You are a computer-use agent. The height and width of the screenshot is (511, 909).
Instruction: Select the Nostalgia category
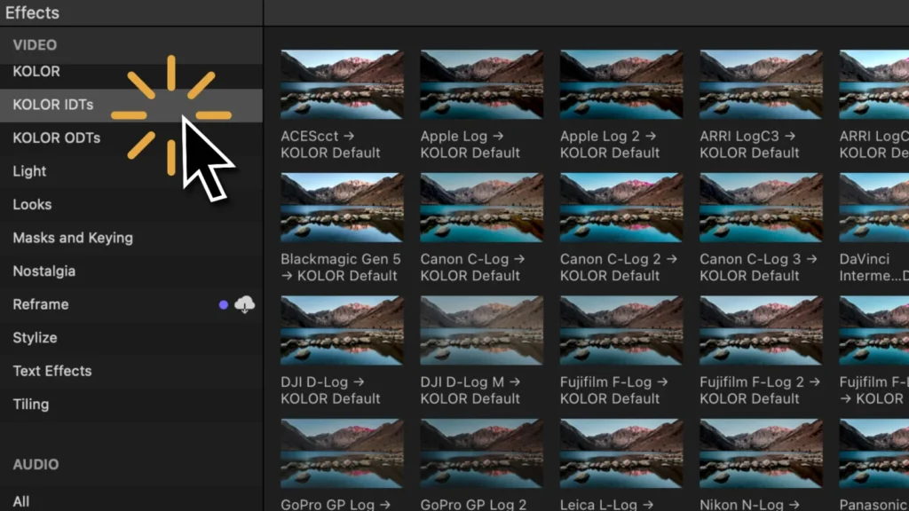[131, 271]
